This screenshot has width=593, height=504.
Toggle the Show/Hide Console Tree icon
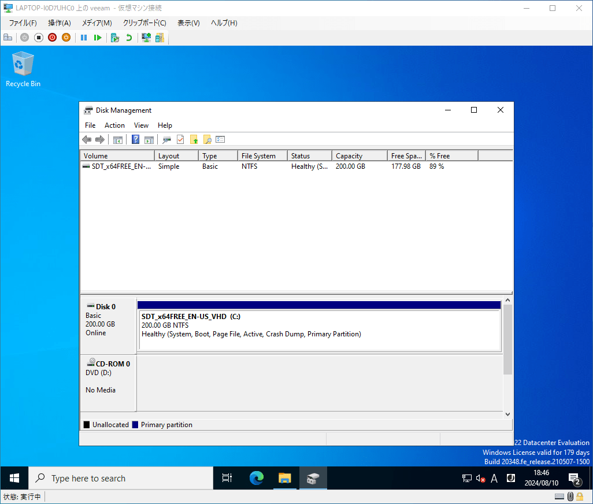click(x=117, y=139)
